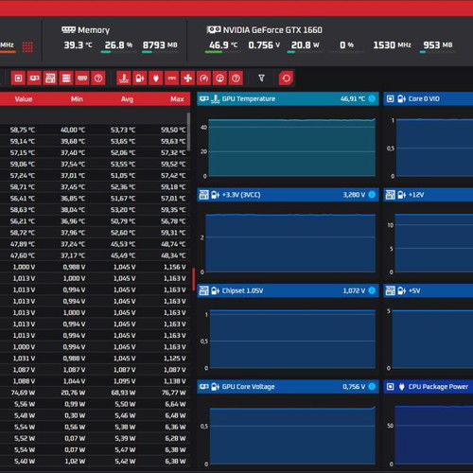Click the funnel filter icon
The width and height of the screenshot is (473, 473).
tap(261, 78)
